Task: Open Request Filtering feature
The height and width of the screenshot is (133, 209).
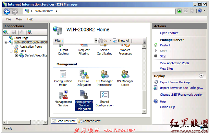Action: [x=84, y=50]
